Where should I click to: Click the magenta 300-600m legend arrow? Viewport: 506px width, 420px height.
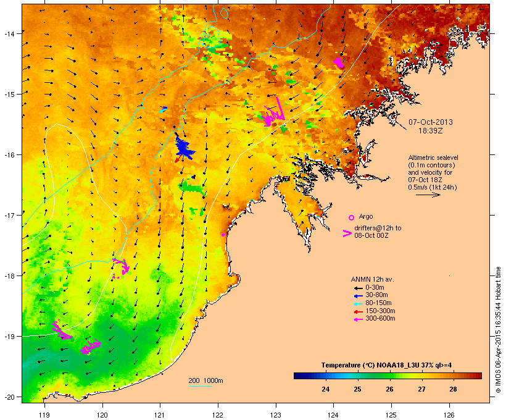pos(359,319)
